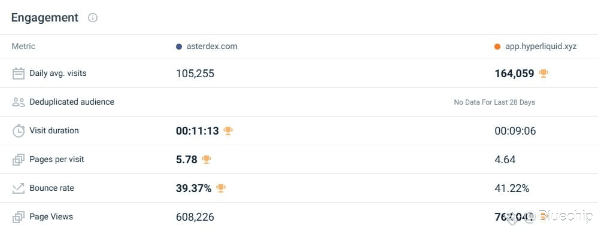Click the Bounce rate chart icon
The height and width of the screenshot is (232, 598).
[x=19, y=188]
